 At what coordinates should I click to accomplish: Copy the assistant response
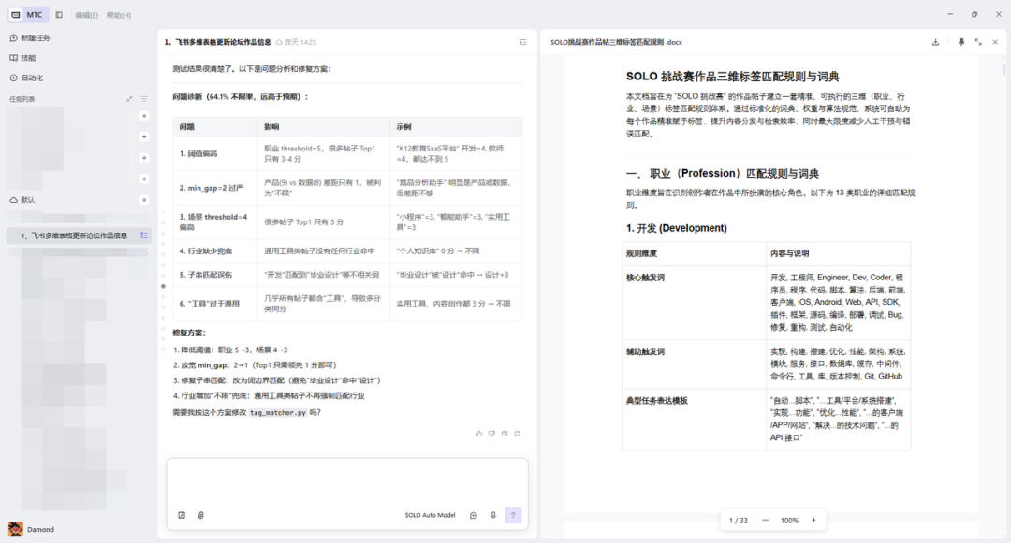point(505,434)
